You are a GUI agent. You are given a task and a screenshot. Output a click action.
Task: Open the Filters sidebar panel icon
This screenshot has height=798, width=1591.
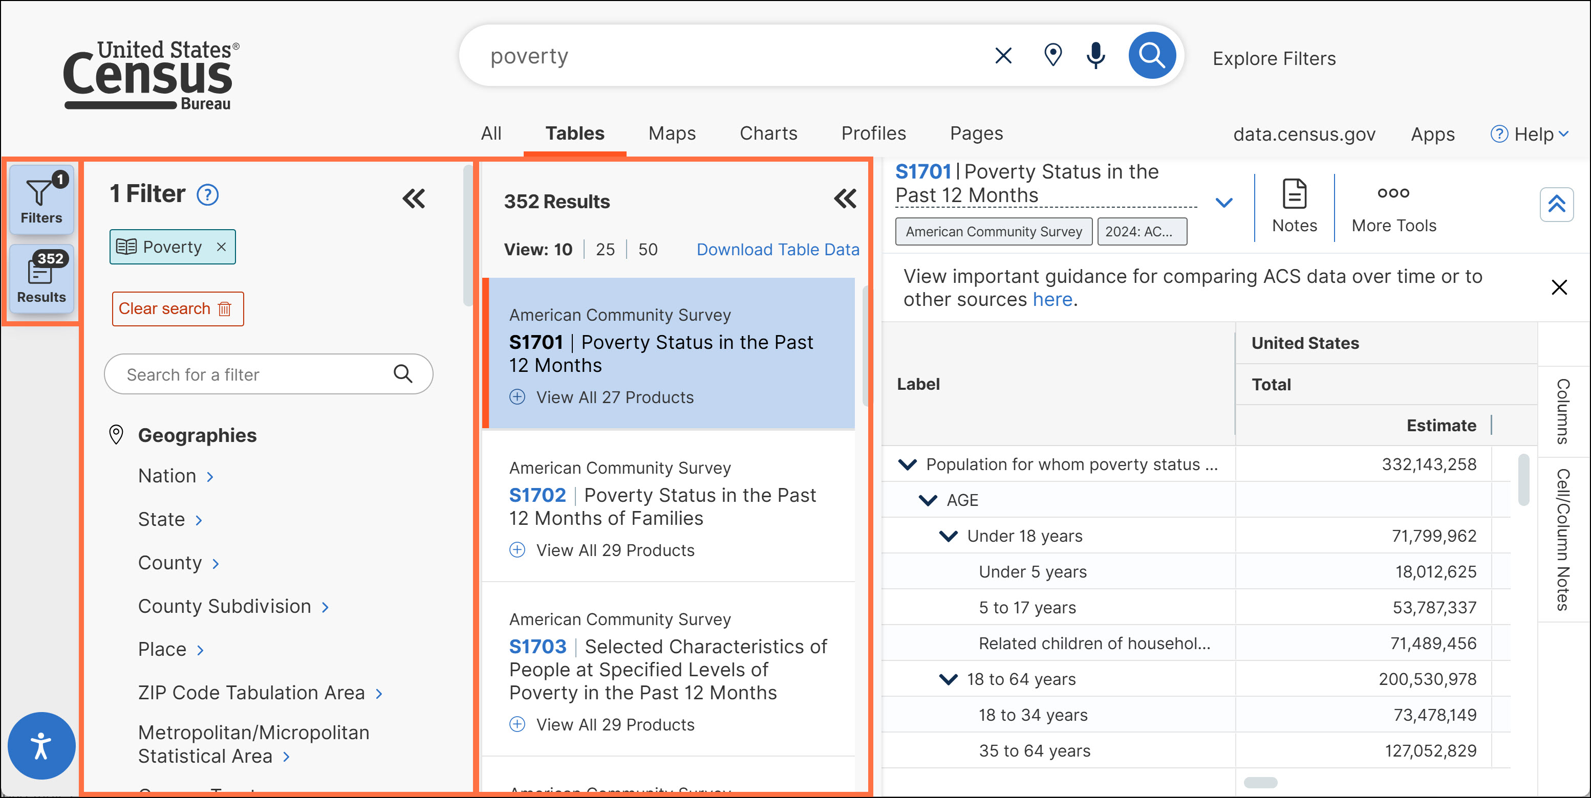coord(41,199)
